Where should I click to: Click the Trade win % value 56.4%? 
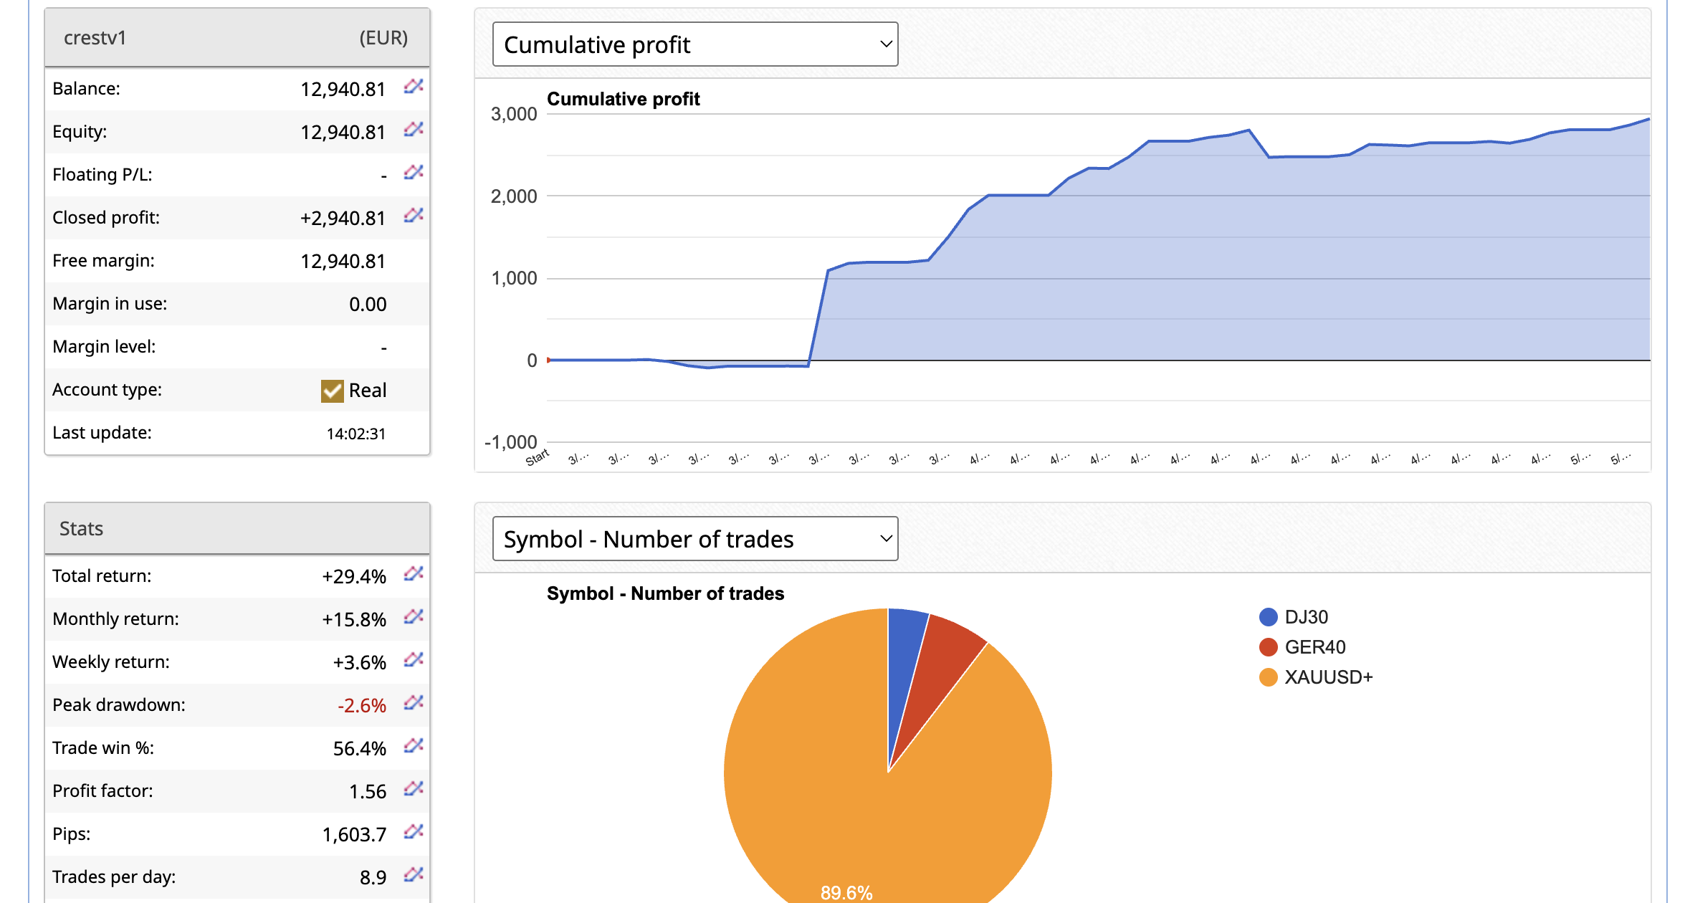[x=360, y=748]
